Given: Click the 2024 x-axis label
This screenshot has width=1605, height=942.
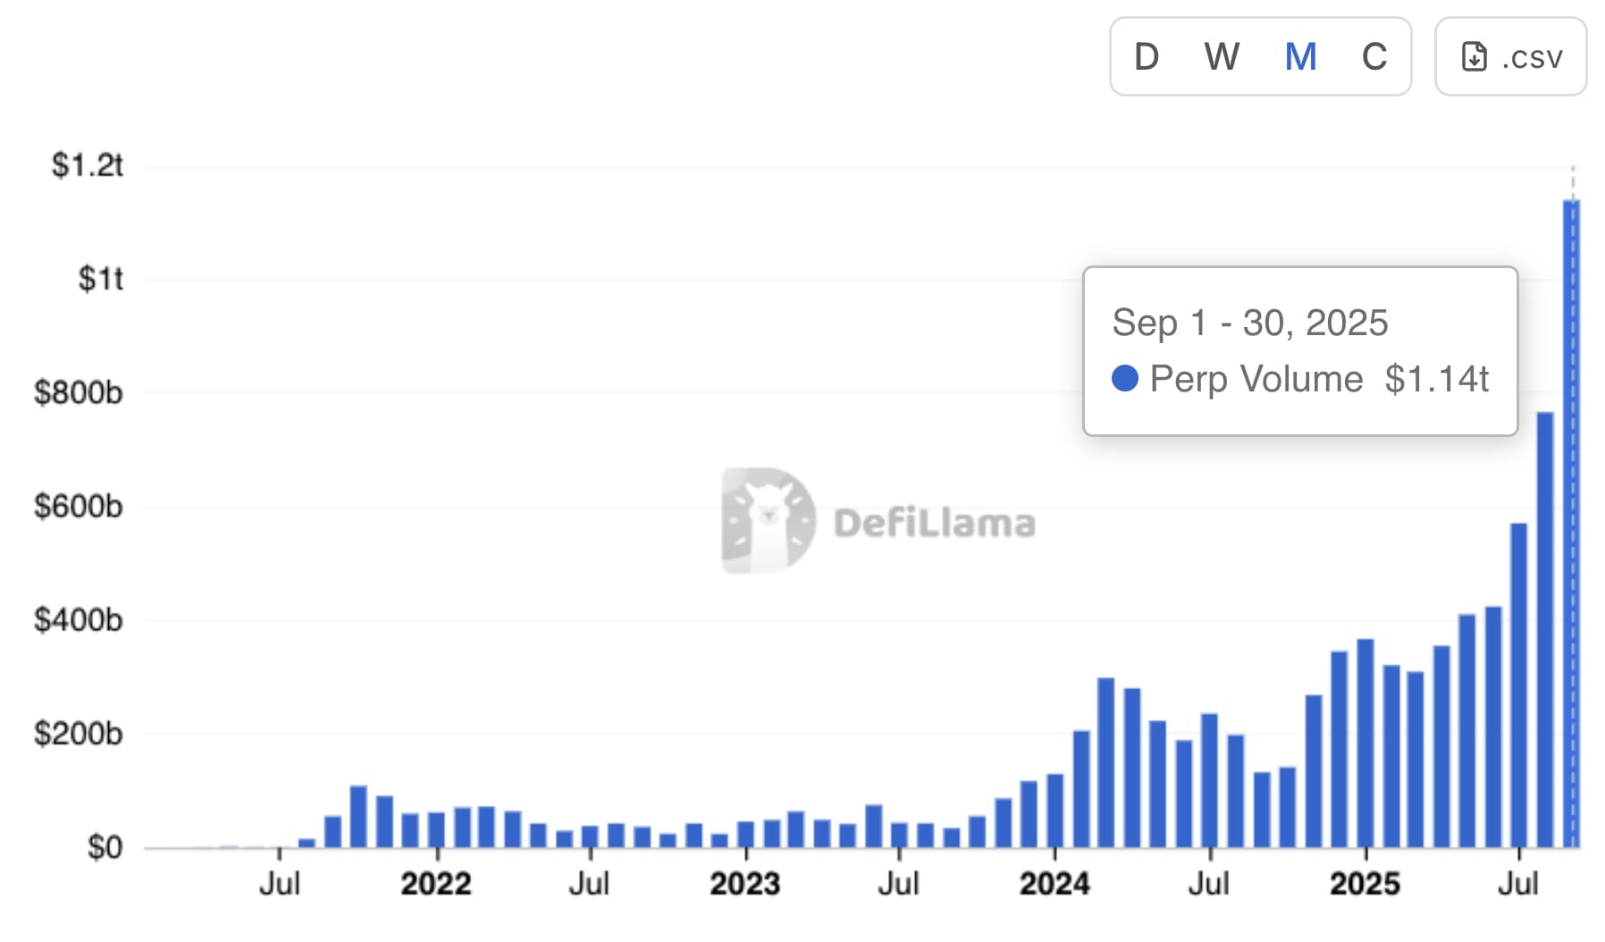Looking at the screenshot, I should 1055,884.
